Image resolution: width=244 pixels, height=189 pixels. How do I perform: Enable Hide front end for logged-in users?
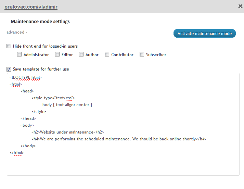coord(9,46)
